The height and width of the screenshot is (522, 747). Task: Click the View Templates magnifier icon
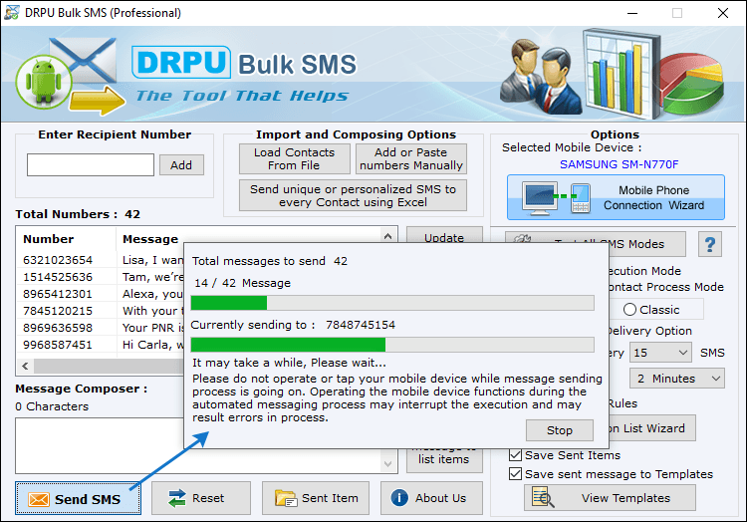coord(543,497)
